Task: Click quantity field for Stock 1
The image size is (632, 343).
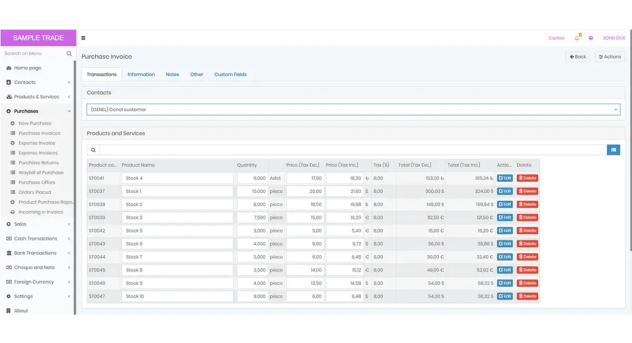Action: [252, 191]
